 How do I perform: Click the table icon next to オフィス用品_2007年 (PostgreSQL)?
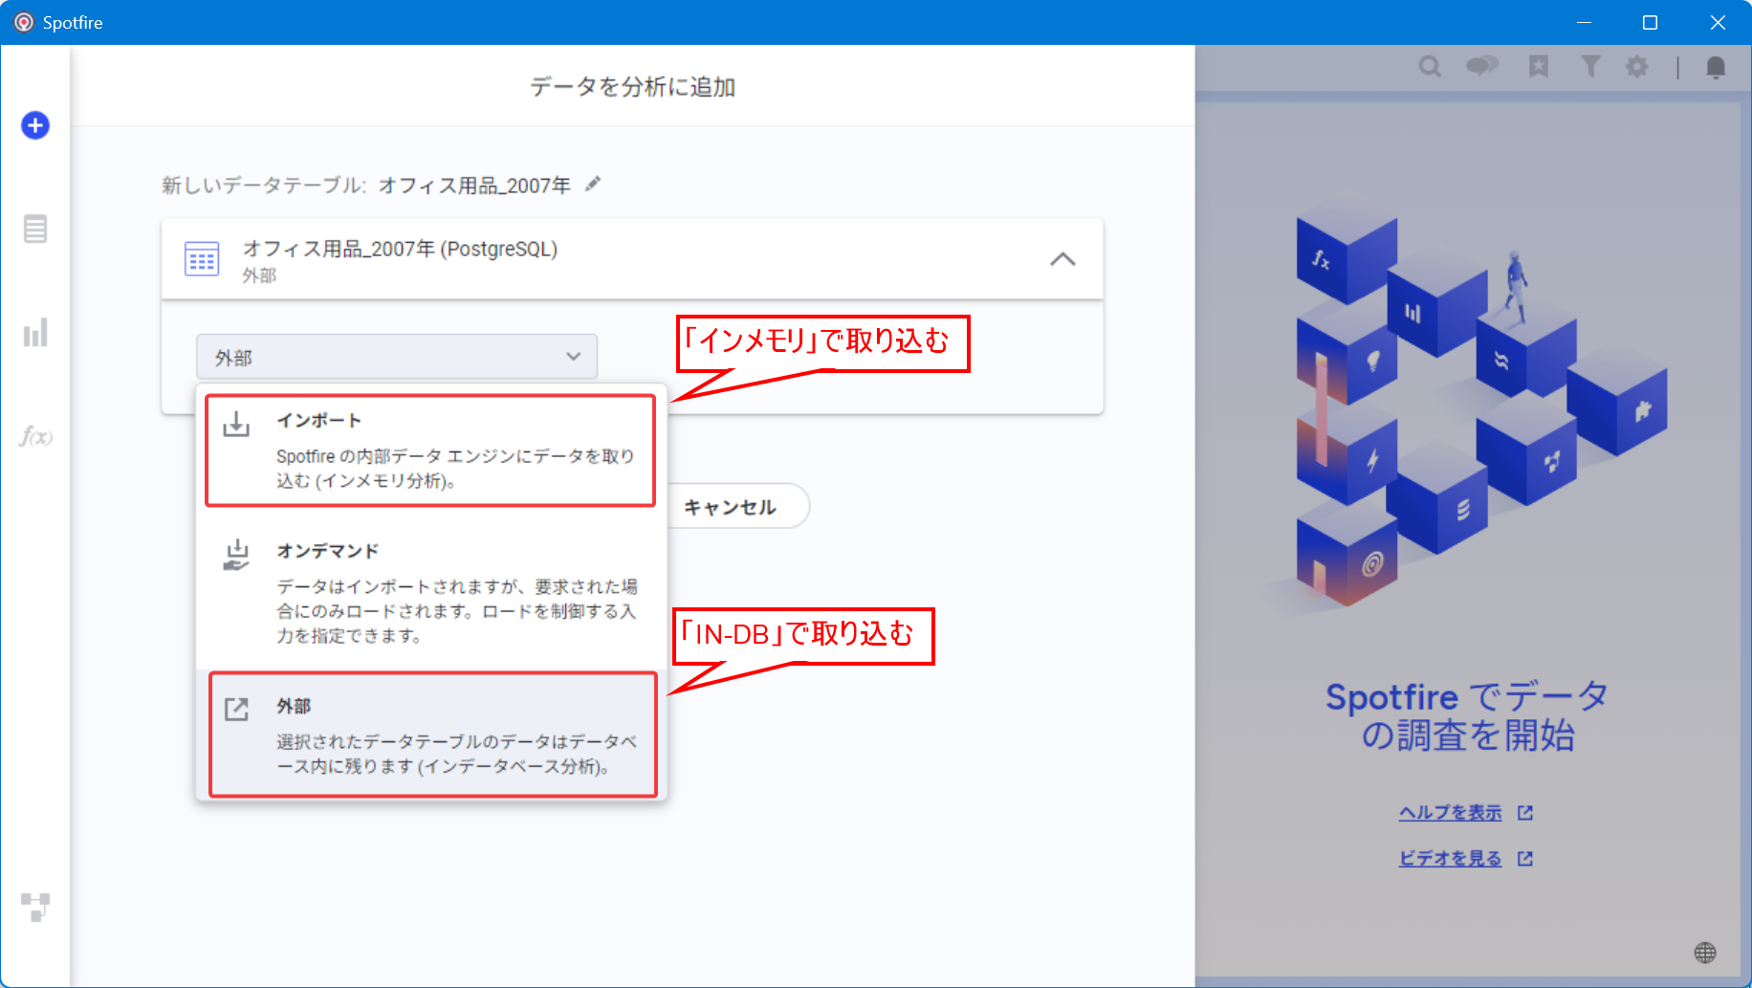[202, 259]
